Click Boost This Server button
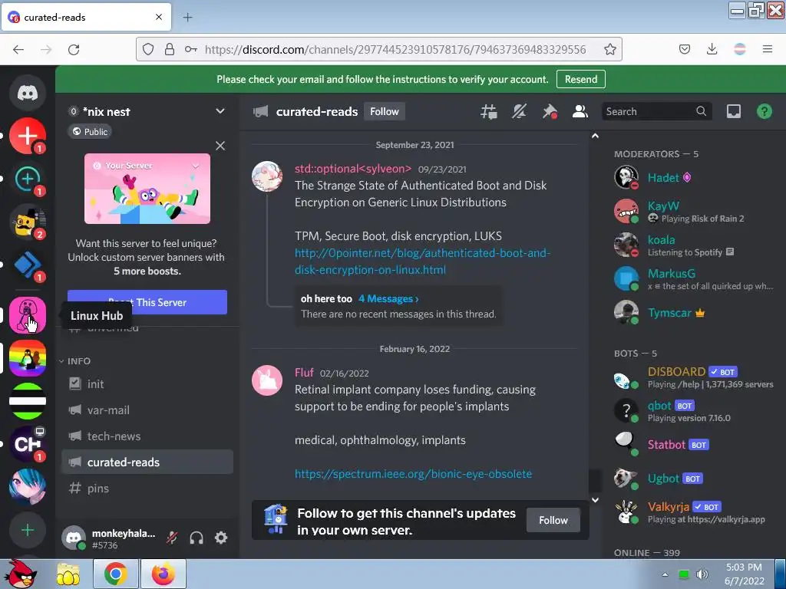The height and width of the screenshot is (589, 786). [147, 302]
